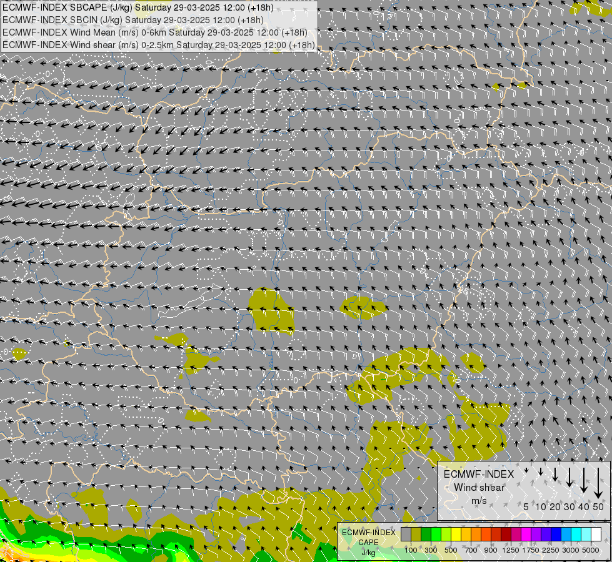This screenshot has width=612, height=562.
Task: Click the m/s unit in wind shear legend
Action: click(479, 500)
